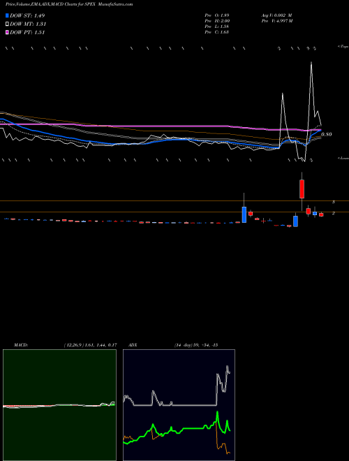
Task: Click the 'Pre H: 2.09' value
Action: click(x=217, y=20)
